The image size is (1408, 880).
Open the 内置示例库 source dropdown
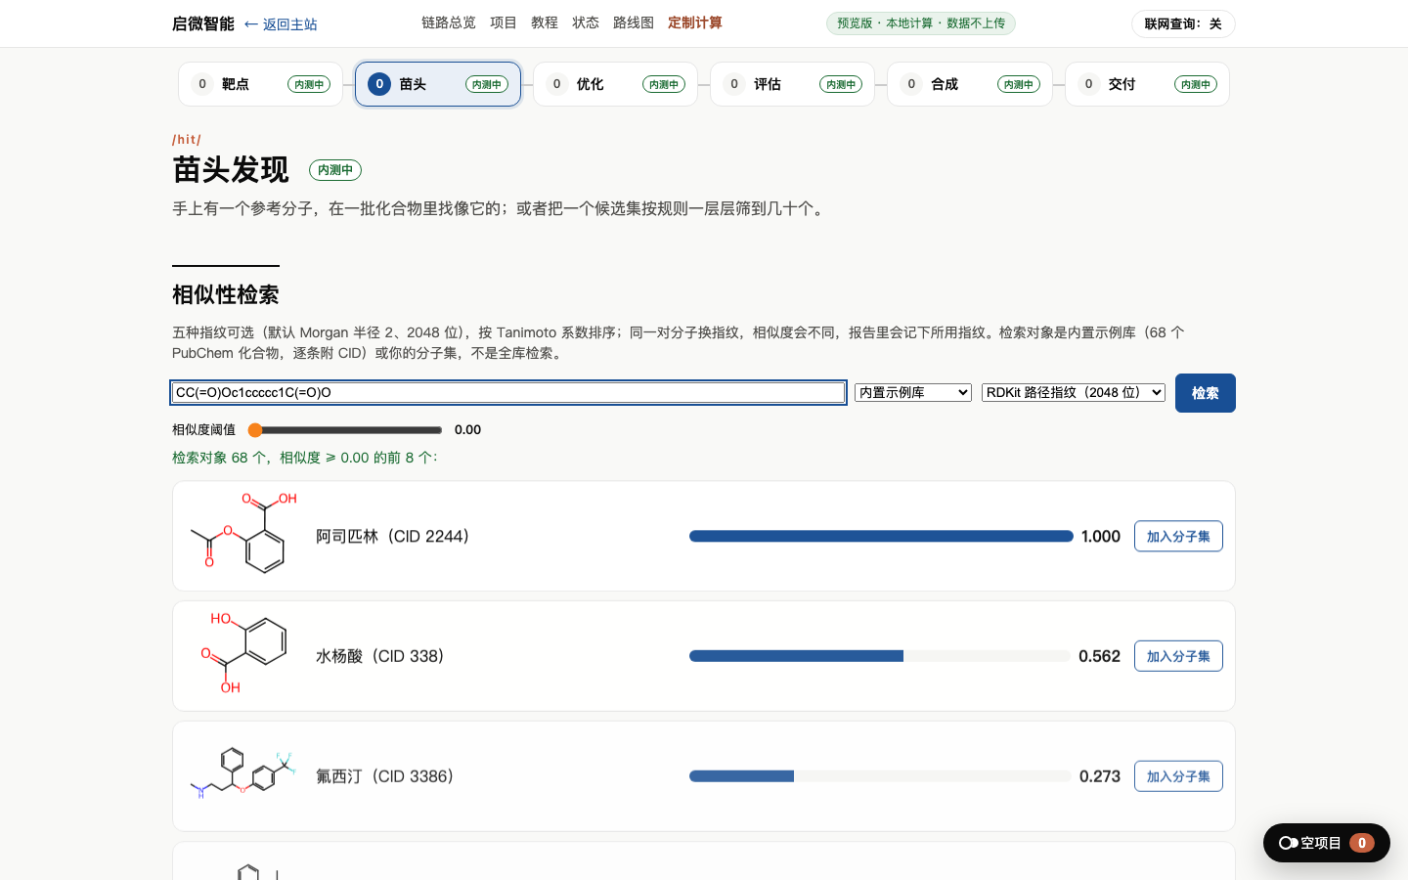pyautogui.click(x=912, y=392)
